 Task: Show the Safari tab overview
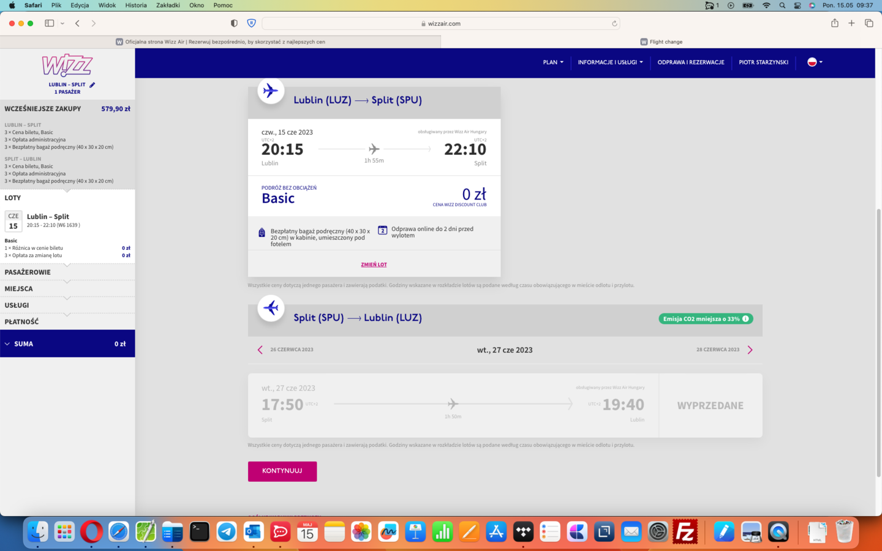click(x=869, y=23)
